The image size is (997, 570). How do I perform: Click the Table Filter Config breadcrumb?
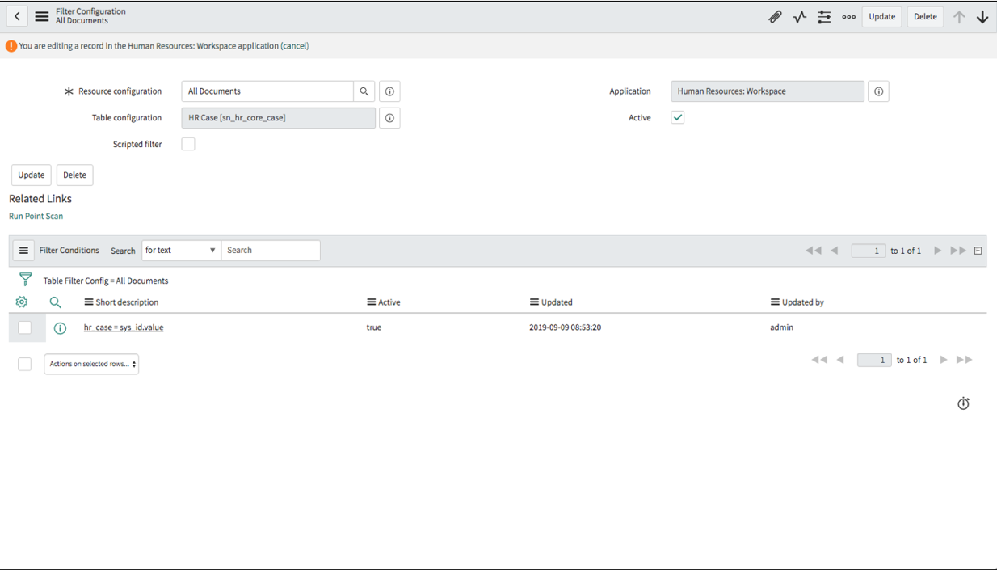point(106,281)
